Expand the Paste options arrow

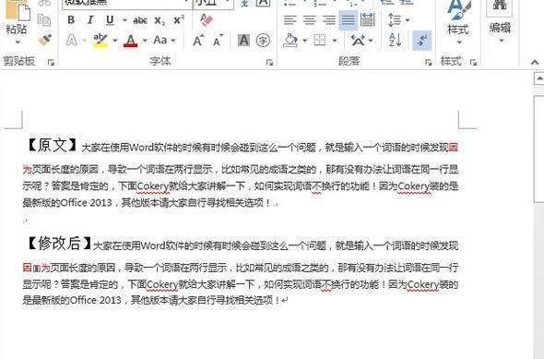18,42
